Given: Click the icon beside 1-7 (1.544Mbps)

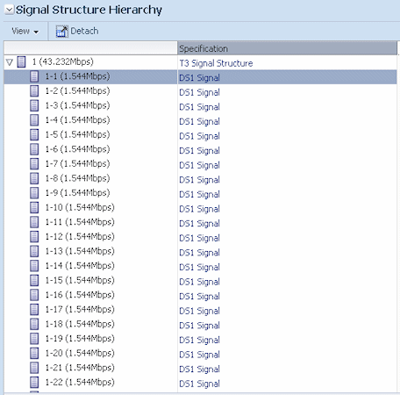Looking at the screenshot, I should coord(34,164).
